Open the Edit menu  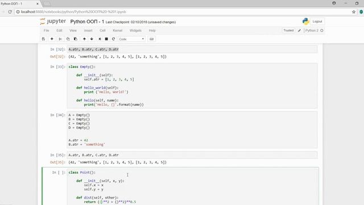tap(59, 30)
